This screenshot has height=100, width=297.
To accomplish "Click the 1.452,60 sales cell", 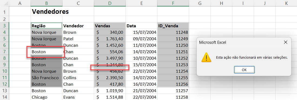I will tap(110, 45).
